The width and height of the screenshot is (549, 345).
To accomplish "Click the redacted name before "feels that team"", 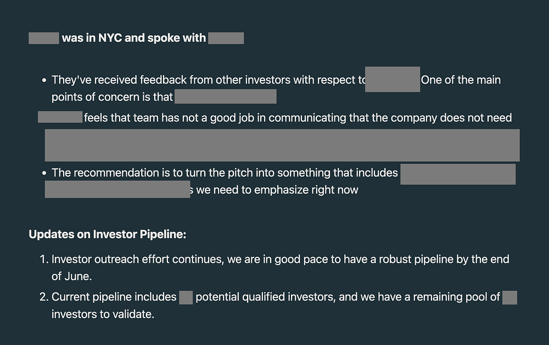I will point(60,117).
